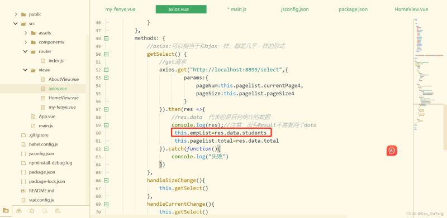
Task: Click the file icon beside my-fenye.vue in tree
Action: click(43, 107)
